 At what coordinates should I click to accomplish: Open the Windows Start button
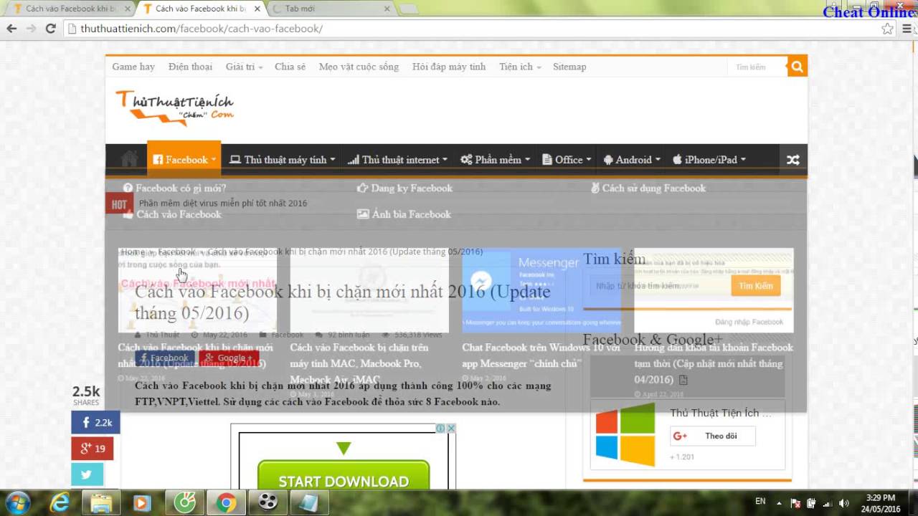[16, 502]
